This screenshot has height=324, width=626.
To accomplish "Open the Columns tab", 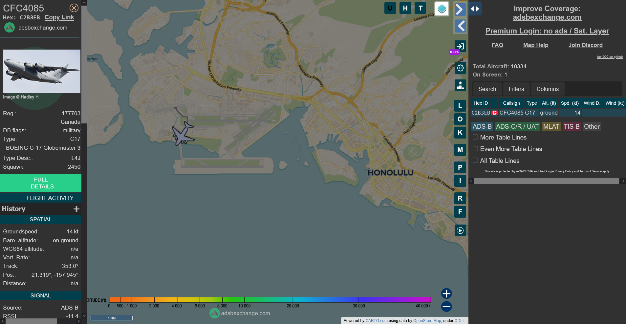I will (548, 89).
